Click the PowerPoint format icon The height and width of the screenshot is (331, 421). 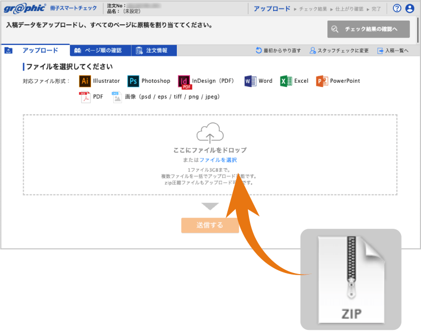pos(322,81)
